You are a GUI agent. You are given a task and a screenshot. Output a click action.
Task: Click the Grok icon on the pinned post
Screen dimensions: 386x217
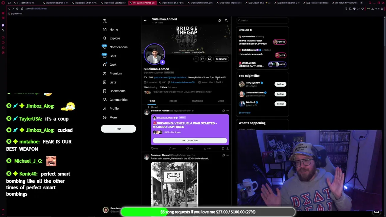pos(223,111)
